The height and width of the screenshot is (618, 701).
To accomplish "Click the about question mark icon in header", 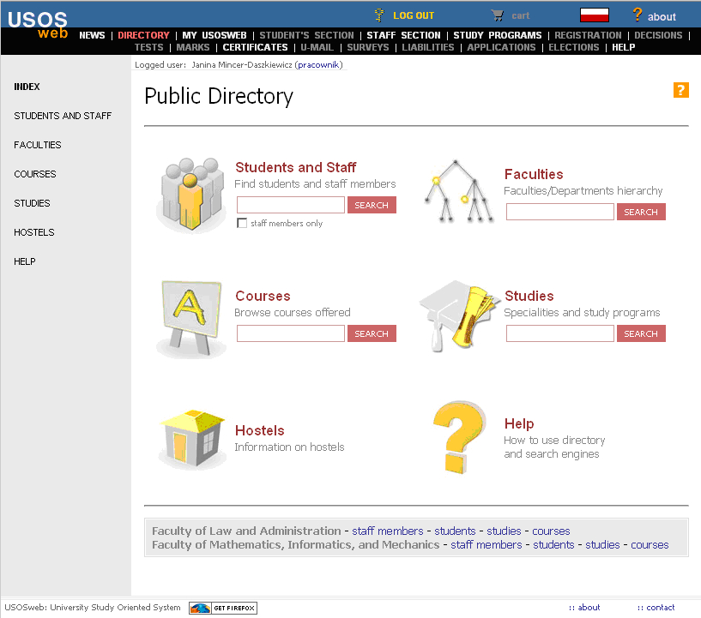I will point(638,15).
